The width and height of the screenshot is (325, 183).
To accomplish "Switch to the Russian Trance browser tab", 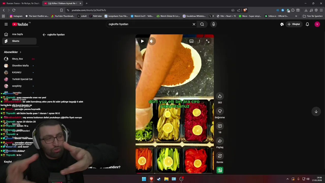I will click(x=21, y=3).
